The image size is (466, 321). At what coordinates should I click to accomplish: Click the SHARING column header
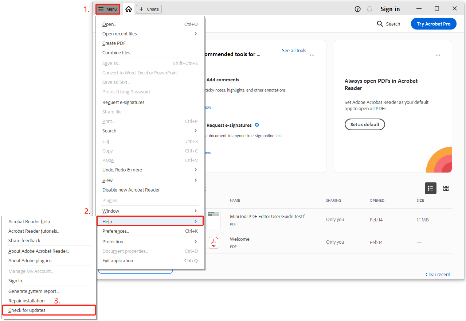point(333,201)
